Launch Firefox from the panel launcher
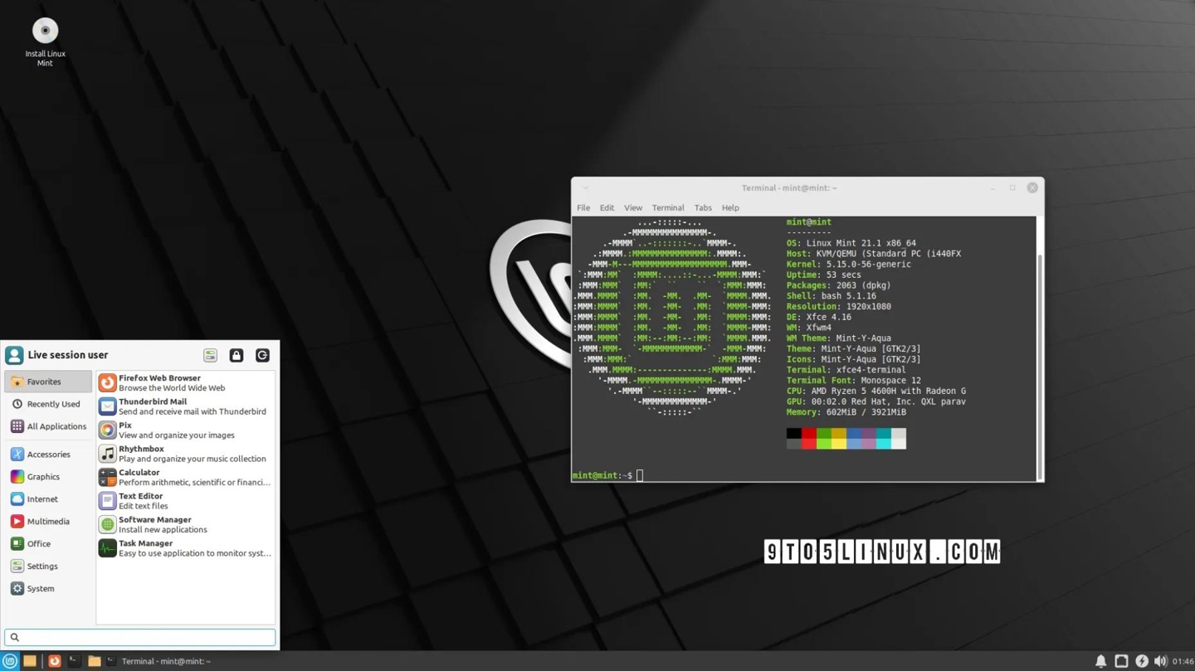This screenshot has height=671, width=1195. (x=54, y=661)
